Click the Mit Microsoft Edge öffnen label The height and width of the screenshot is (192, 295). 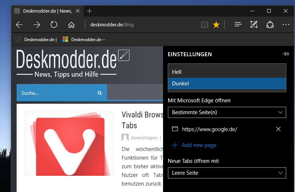(199, 101)
